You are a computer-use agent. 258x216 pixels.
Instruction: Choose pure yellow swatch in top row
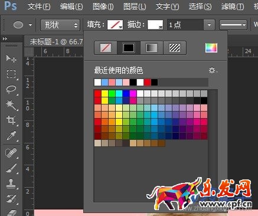point(104,94)
